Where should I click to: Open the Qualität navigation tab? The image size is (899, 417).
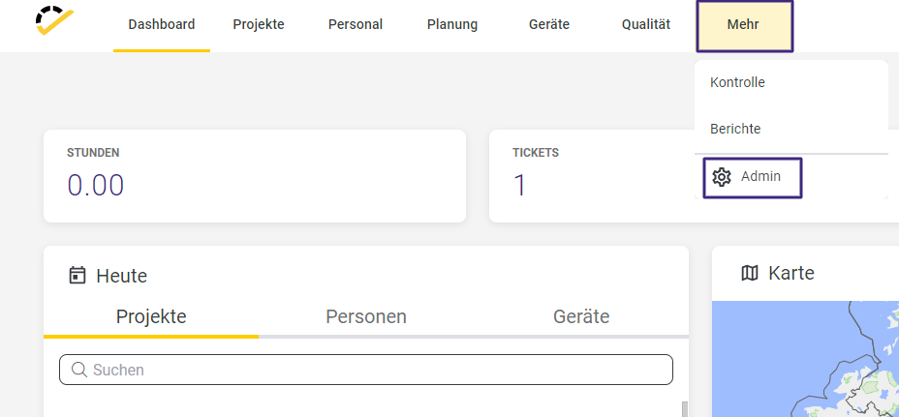click(646, 25)
